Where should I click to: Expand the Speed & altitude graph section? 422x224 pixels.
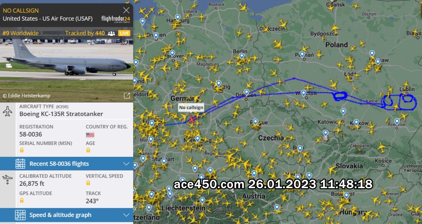point(66,215)
